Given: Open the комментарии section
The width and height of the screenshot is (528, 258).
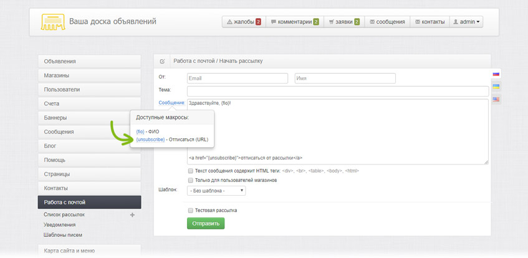Looking at the screenshot, I should tap(295, 22).
